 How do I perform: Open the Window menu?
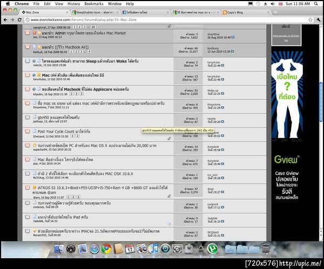pyautogui.click(x=114, y=4)
